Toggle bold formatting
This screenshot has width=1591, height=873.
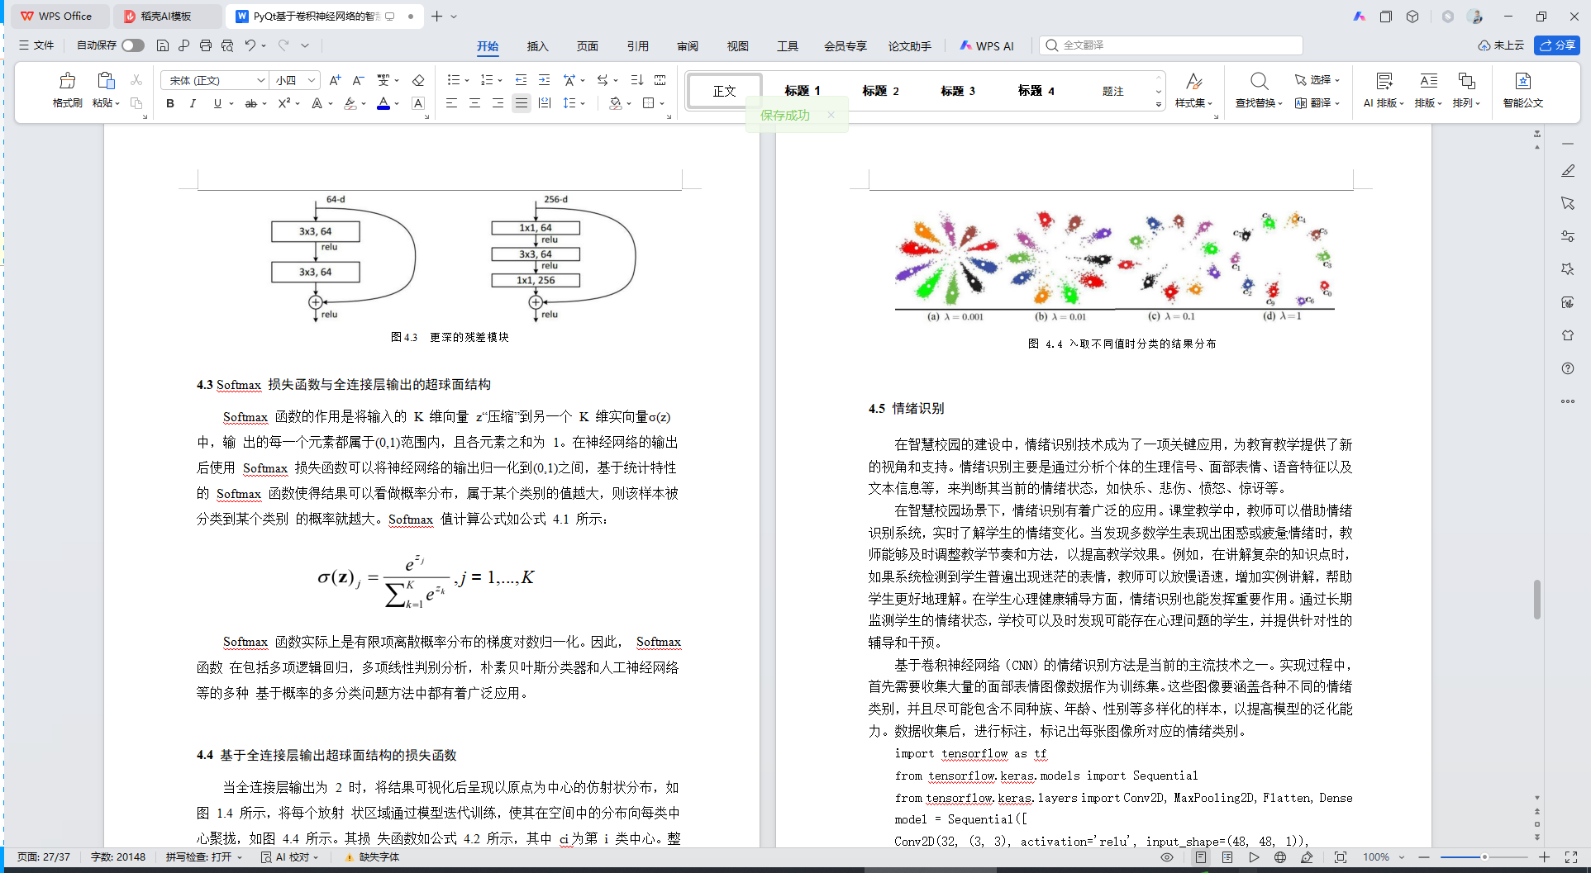click(x=170, y=103)
